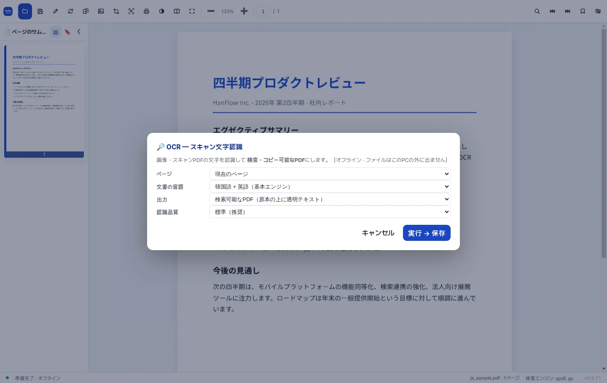Click the HanFlow Inc. subtitle line
The width and height of the screenshot is (607, 383).
[x=279, y=102]
